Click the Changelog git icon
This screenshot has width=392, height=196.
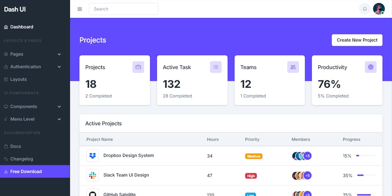click(6, 159)
